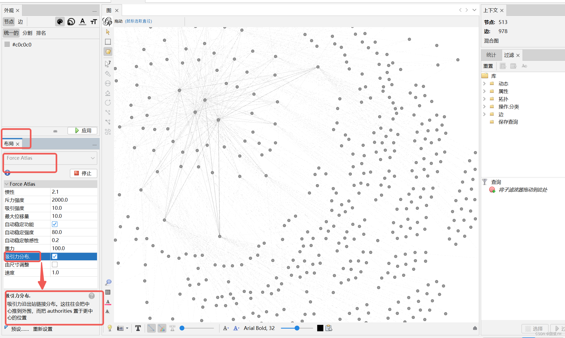565x338 pixels.
Task: Uncheck the 吸引力分布 option
Action: (55, 256)
